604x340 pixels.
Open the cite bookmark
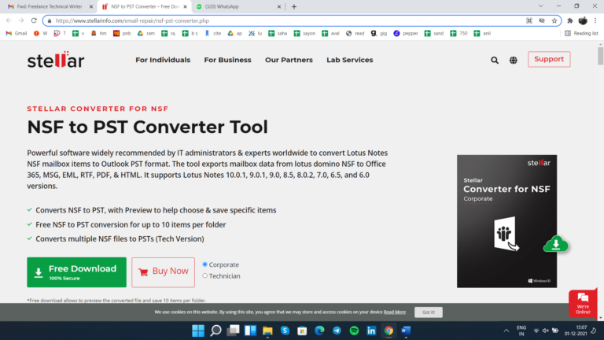tap(213, 34)
